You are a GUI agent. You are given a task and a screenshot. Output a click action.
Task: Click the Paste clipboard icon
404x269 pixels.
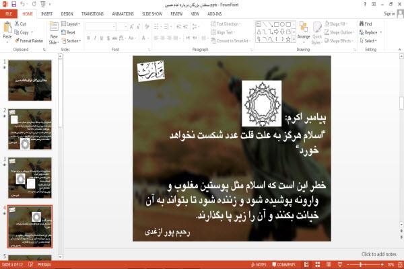[x=7, y=28]
